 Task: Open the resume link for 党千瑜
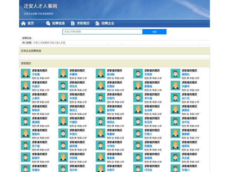[36, 146]
